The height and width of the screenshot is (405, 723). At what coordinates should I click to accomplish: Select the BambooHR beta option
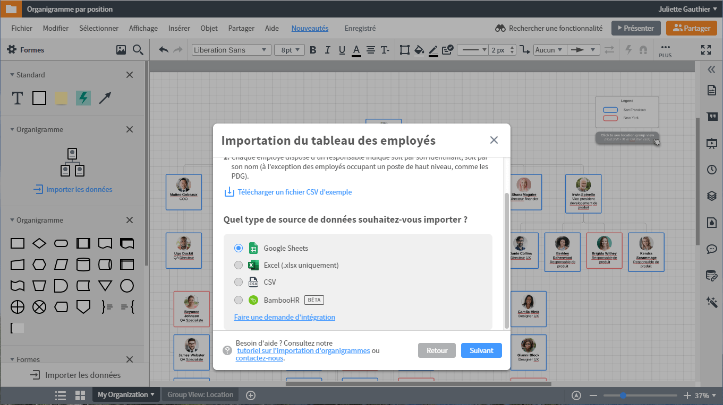239,300
